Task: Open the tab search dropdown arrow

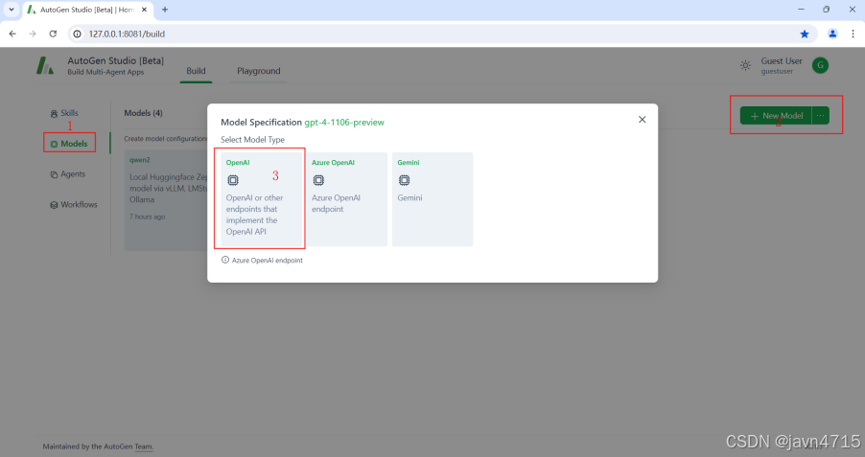Action: click(x=12, y=10)
